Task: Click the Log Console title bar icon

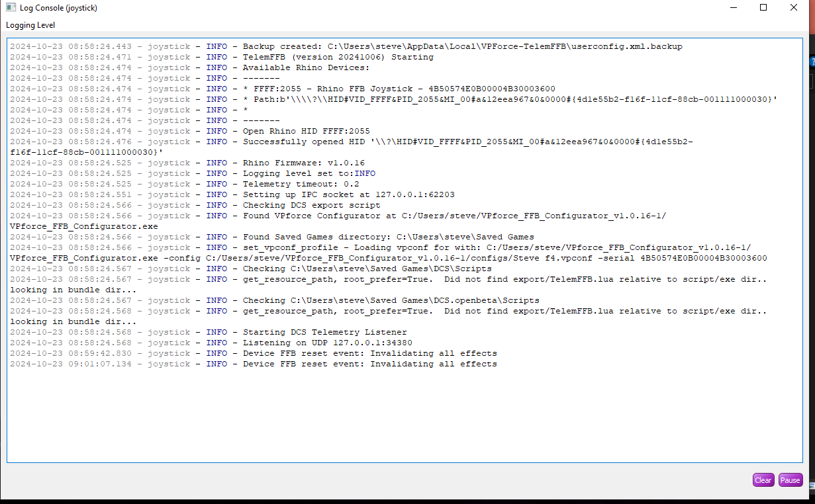Action: 9,7
